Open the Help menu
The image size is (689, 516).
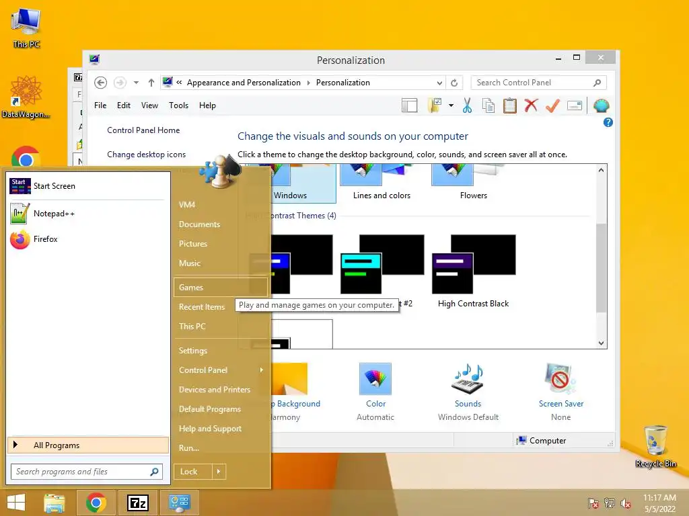(x=207, y=105)
